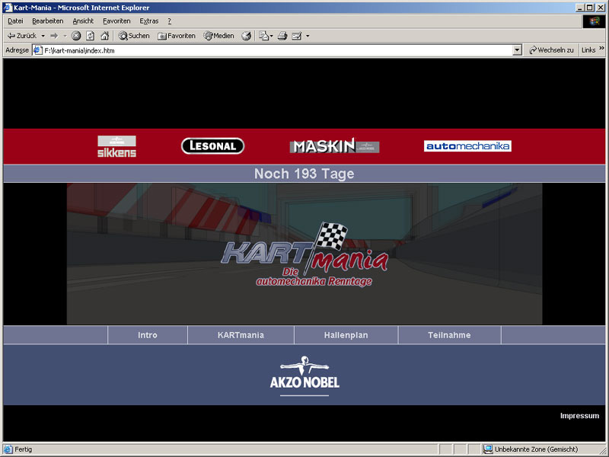Image resolution: width=609 pixels, height=457 pixels.
Task: Refresh the page with the reload icon
Action: point(90,36)
